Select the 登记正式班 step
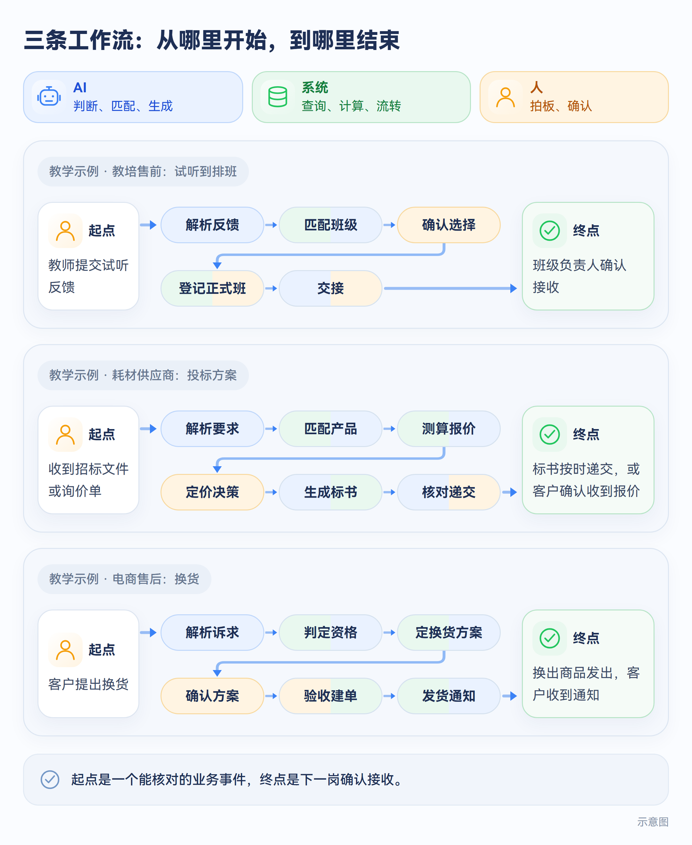692x845 pixels. pyautogui.click(x=212, y=288)
